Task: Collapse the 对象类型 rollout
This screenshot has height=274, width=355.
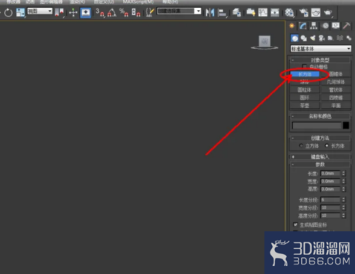Action: click(320, 60)
